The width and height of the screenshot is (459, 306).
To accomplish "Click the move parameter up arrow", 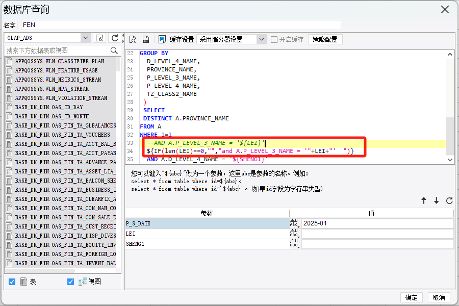I will 424,200.
